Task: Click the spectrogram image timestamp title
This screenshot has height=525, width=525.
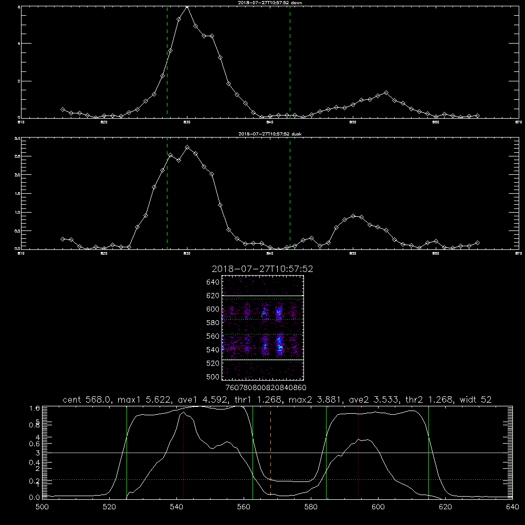Action: pyautogui.click(x=262, y=269)
